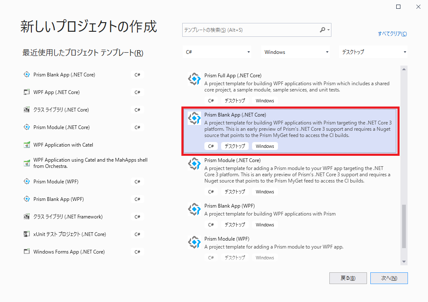Image resolution: width=428 pixels, height=302 pixels.
Task: Click the Prism Full App (.NET Core) list icon
Action: (x=194, y=79)
